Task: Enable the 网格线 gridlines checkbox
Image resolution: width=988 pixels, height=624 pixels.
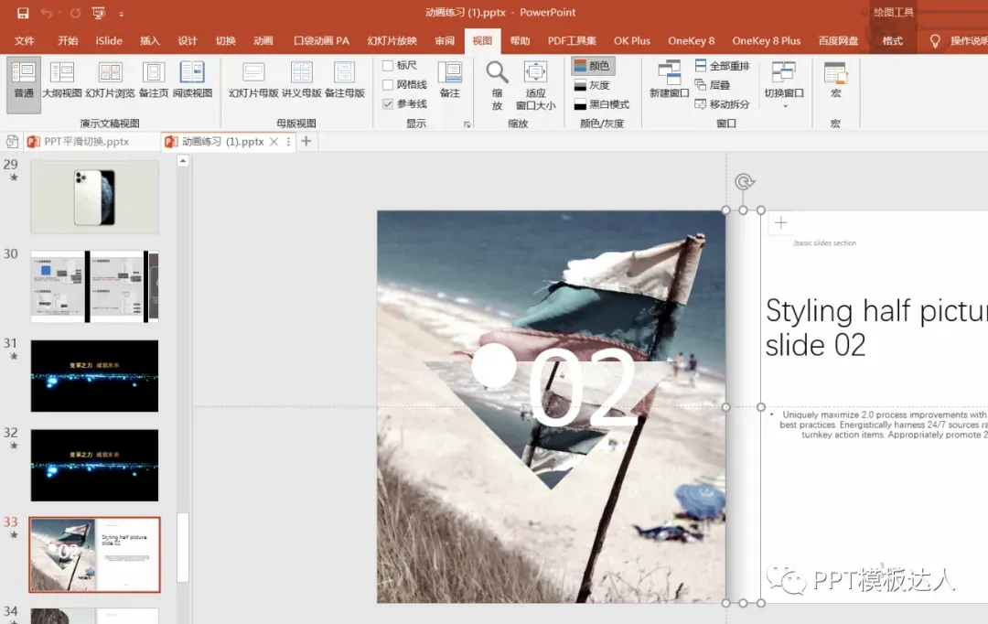Action: 388,84
